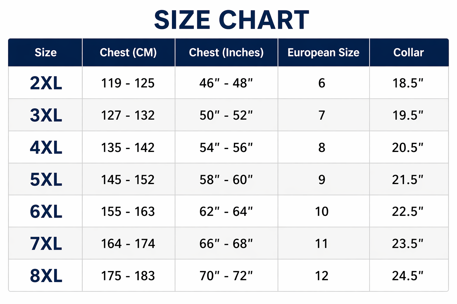Select the Chest (CM) column header
Image resolution: width=457 pixels, height=304 pixels.
128,53
